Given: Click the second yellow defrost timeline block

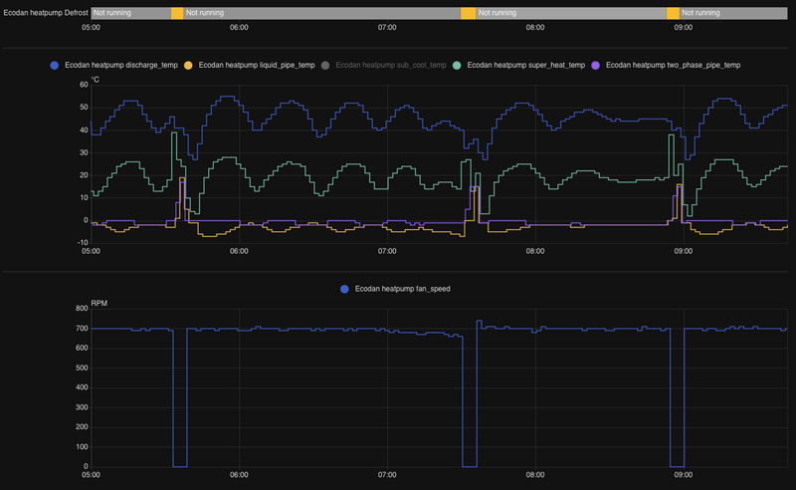Looking at the screenshot, I should click(468, 13).
